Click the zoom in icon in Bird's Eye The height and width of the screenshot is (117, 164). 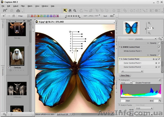(149, 23)
